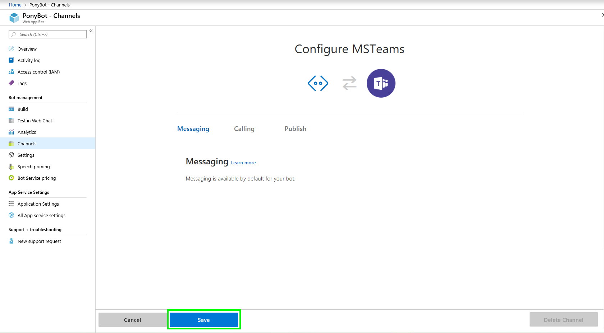Viewport: 604px width, 333px height.
Task: Click the Delete Channel button
Action: pyautogui.click(x=563, y=320)
